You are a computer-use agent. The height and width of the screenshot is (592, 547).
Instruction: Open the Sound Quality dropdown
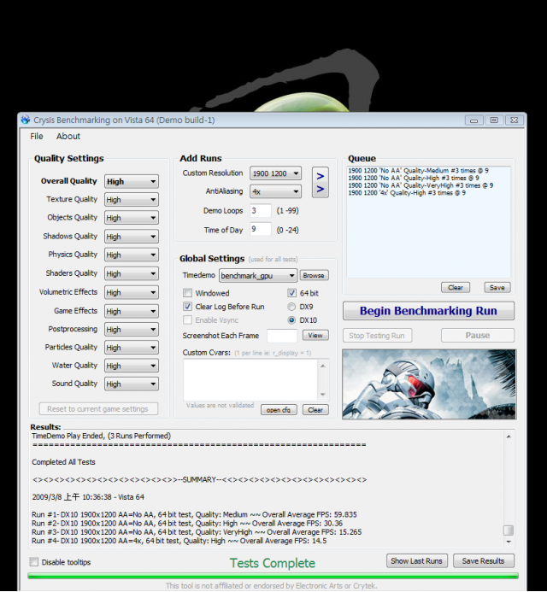(132, 384)
